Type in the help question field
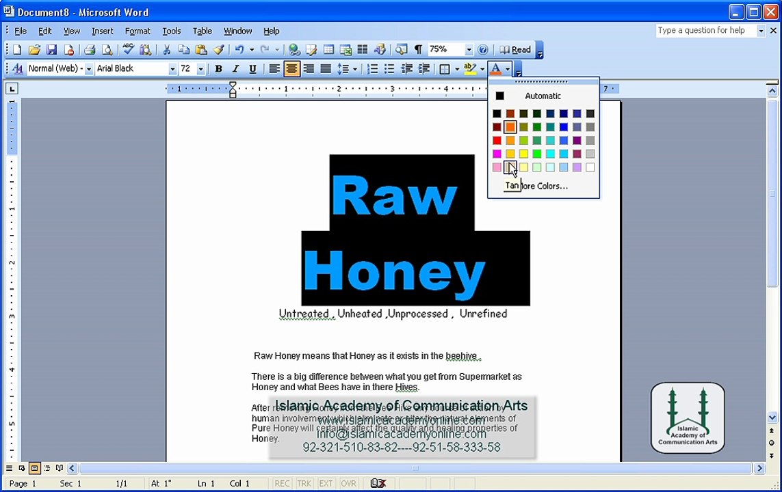This screenshot has height=492, width=782. [x=705, y=31]
